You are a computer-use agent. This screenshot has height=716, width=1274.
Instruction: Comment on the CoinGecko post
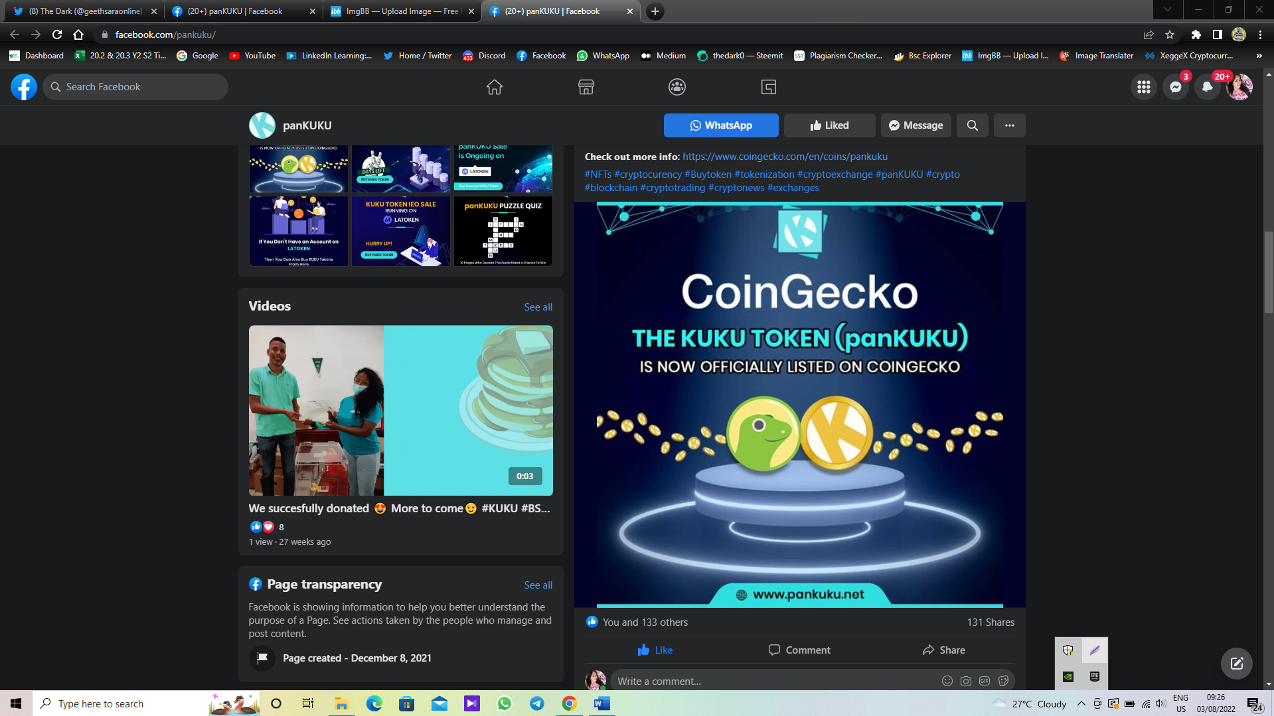click(x=799, y=650)
